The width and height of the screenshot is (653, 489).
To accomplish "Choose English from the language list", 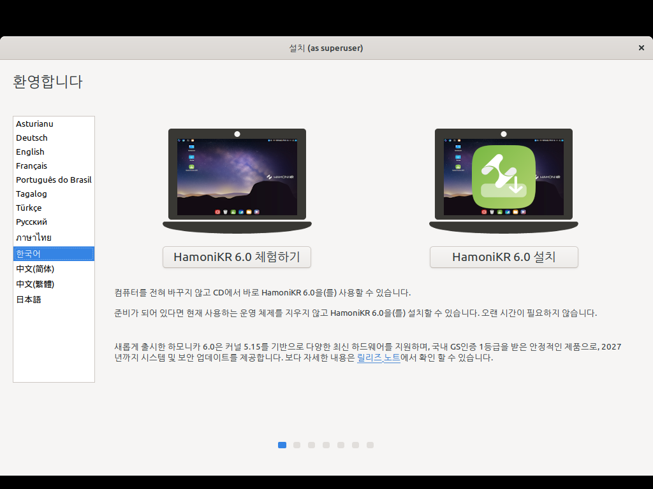I will pos(30,152).
